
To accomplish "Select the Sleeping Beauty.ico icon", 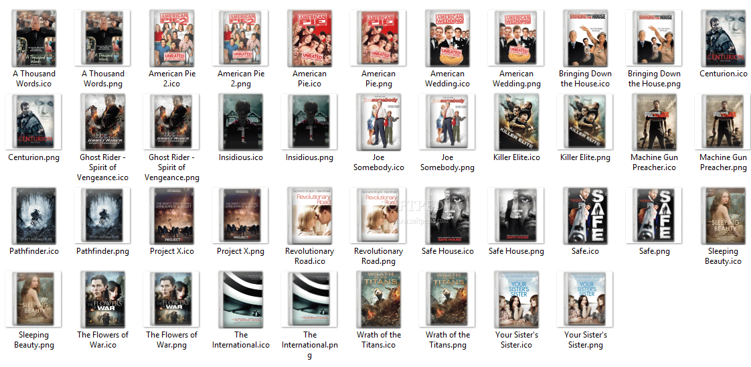I will click(x=724, y=216).
